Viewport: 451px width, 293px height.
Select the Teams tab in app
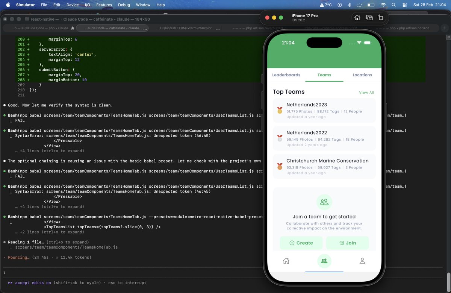(324, 75)
